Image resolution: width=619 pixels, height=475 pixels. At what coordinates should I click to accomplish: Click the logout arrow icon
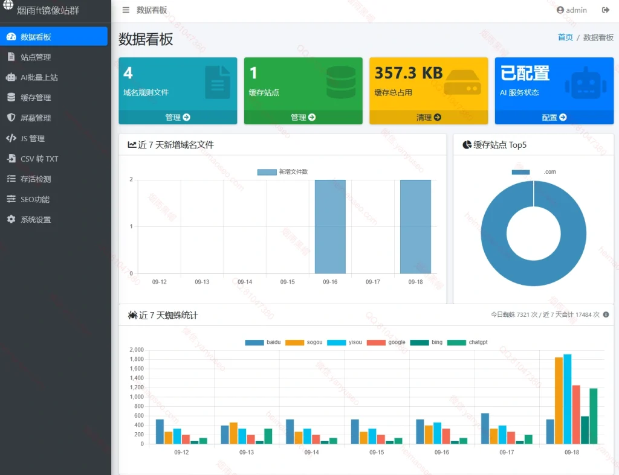click(605, 10)
